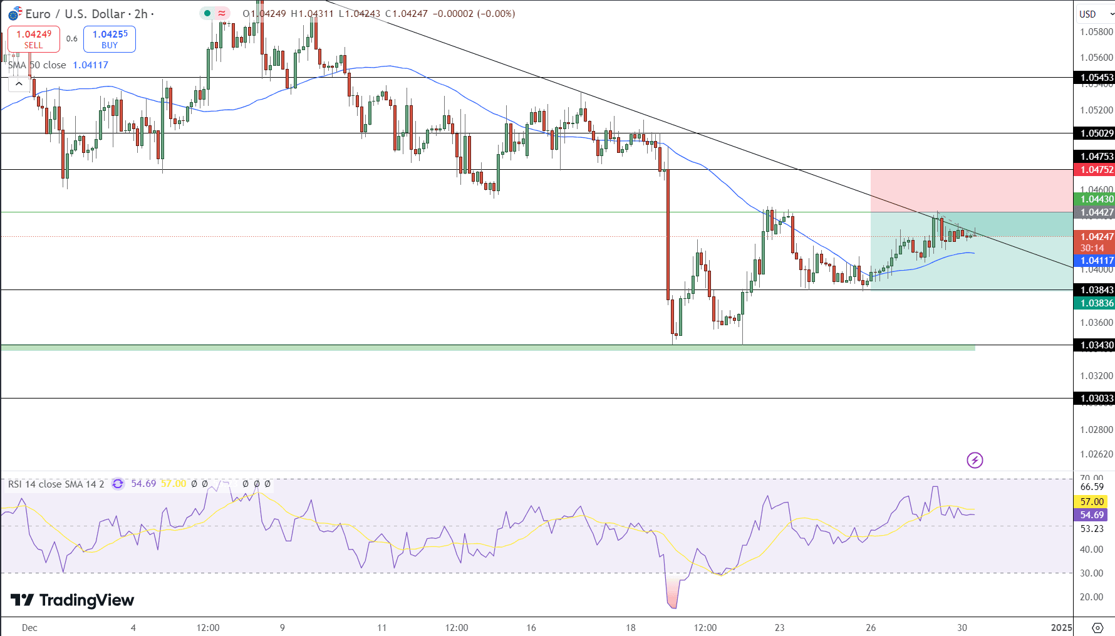Image resolution: width=1115 pixels, height=636 pixels.
Task: Click the RSI value 54.69 in legend
Action: point(143,484)
